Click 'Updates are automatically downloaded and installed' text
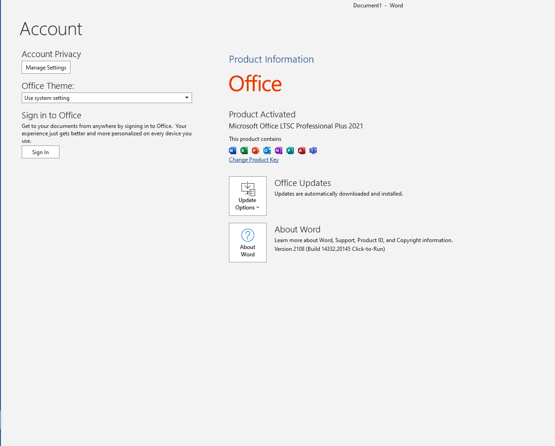The height and width of the screenshot is (446, 555). point(339,194)
